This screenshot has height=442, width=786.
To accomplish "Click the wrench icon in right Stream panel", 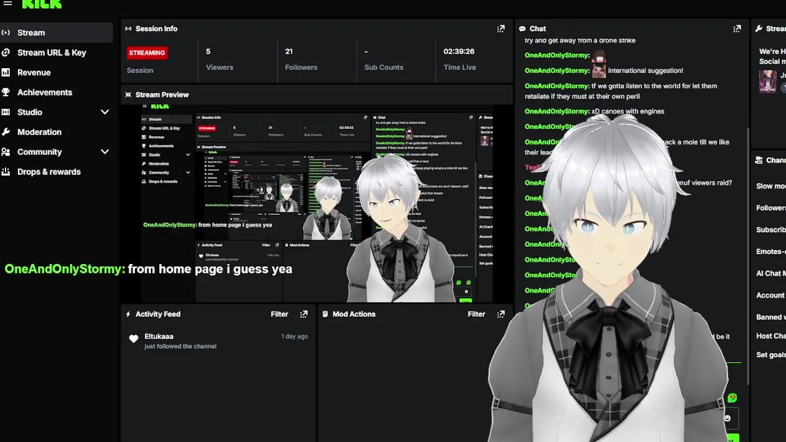I will point(759,29).
